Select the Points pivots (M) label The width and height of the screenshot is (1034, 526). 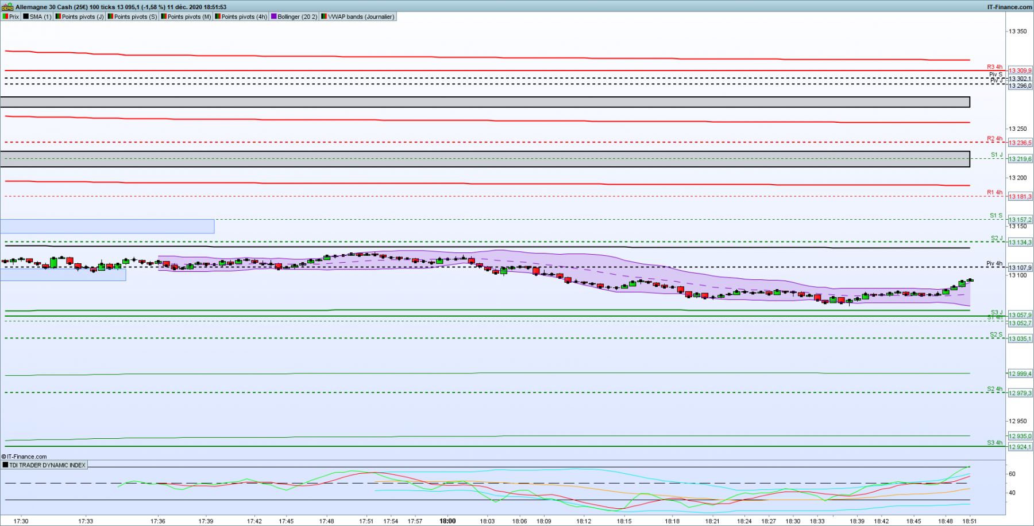click(x=189, y=17)
